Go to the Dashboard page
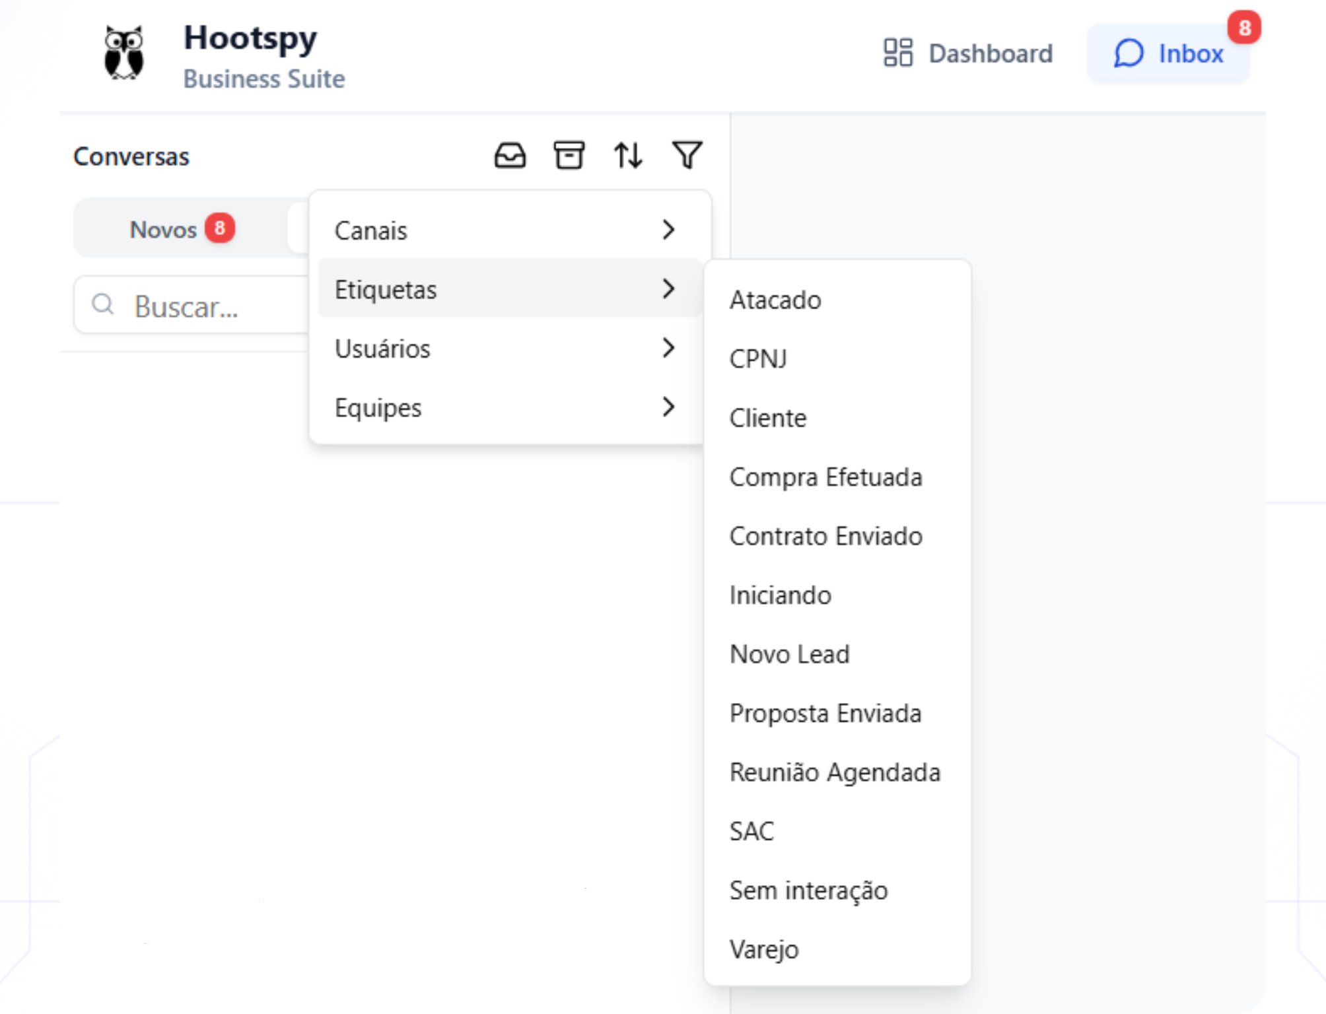 pos(968,53)
